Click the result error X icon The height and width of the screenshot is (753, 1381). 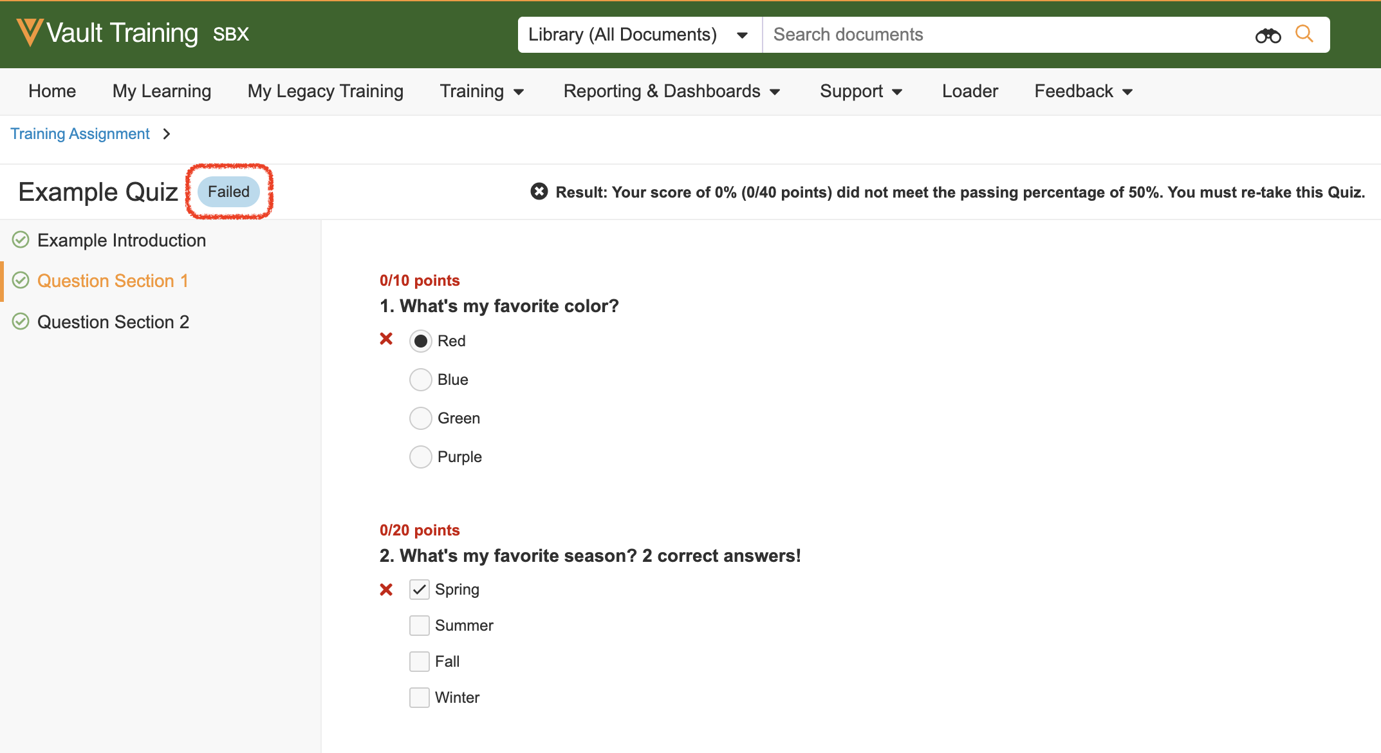coord(539,191)
